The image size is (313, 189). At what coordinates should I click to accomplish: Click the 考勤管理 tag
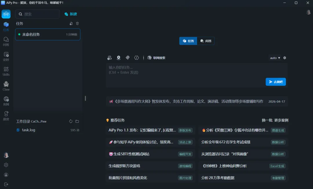point(278,178)
